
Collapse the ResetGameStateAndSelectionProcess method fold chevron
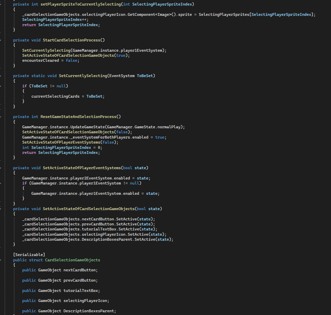1,117
